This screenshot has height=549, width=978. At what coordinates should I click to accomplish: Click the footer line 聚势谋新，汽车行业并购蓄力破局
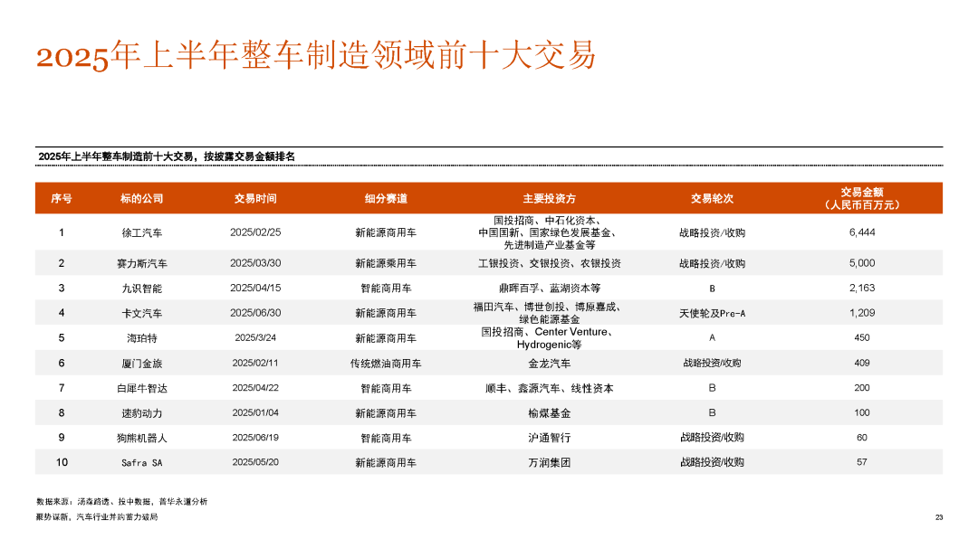97,516
